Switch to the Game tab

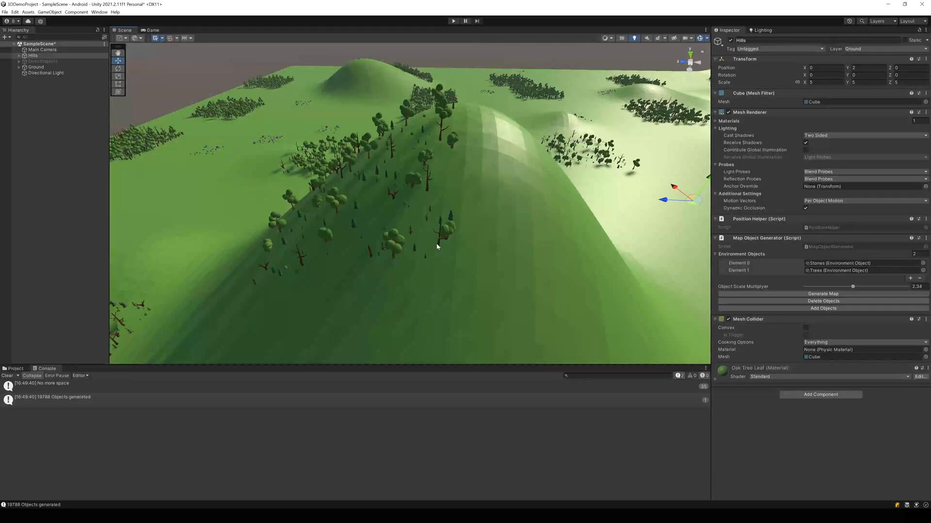pyautogui.click(x=150, y=30)
